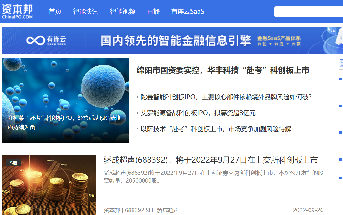Click the 有连云 infinity logo in banner
Viewport: 343px width, 215px height.
35,40
